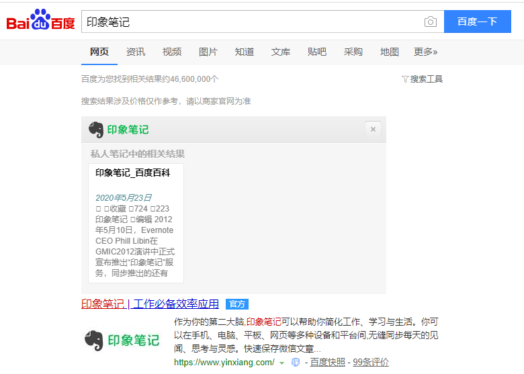Click the 保 security badge icon
The image size is (524, 374).
coord(296,363)
